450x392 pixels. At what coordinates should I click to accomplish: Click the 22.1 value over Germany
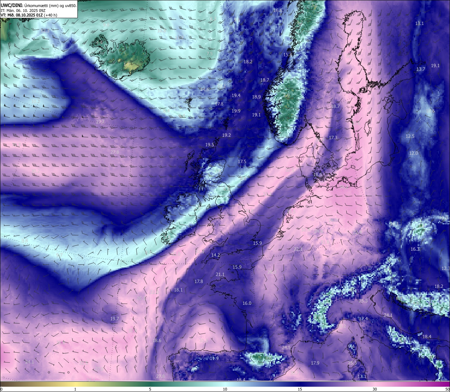tap(298, 249)
